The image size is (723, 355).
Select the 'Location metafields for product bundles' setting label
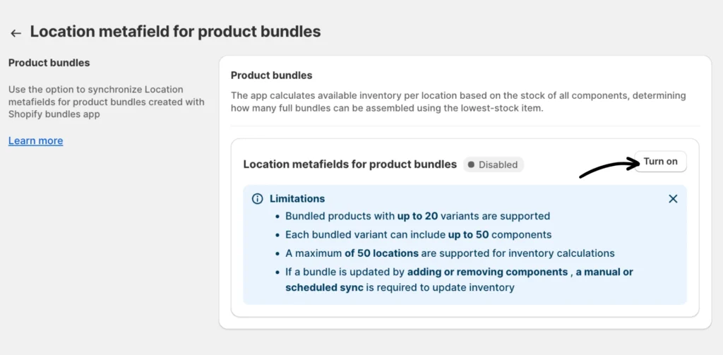(x=349, y=164)
